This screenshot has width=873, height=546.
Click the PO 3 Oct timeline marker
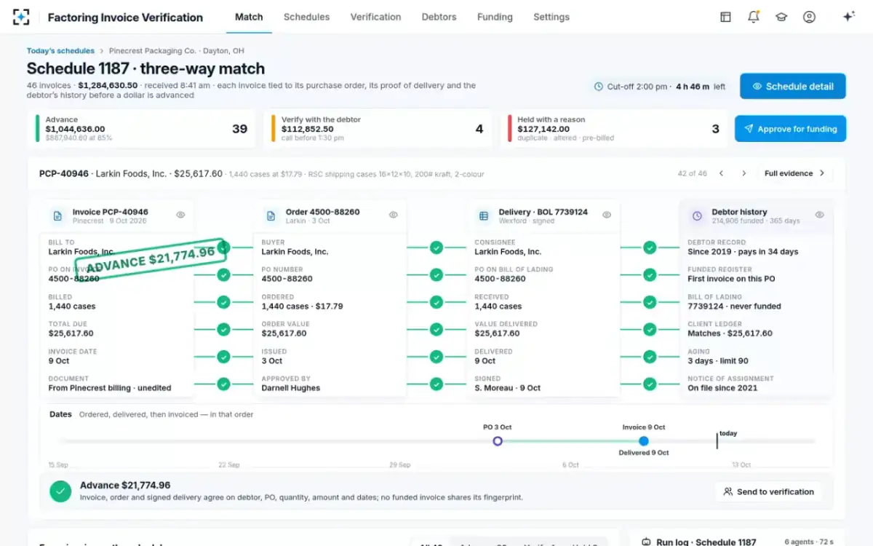(x=498, y=441)
